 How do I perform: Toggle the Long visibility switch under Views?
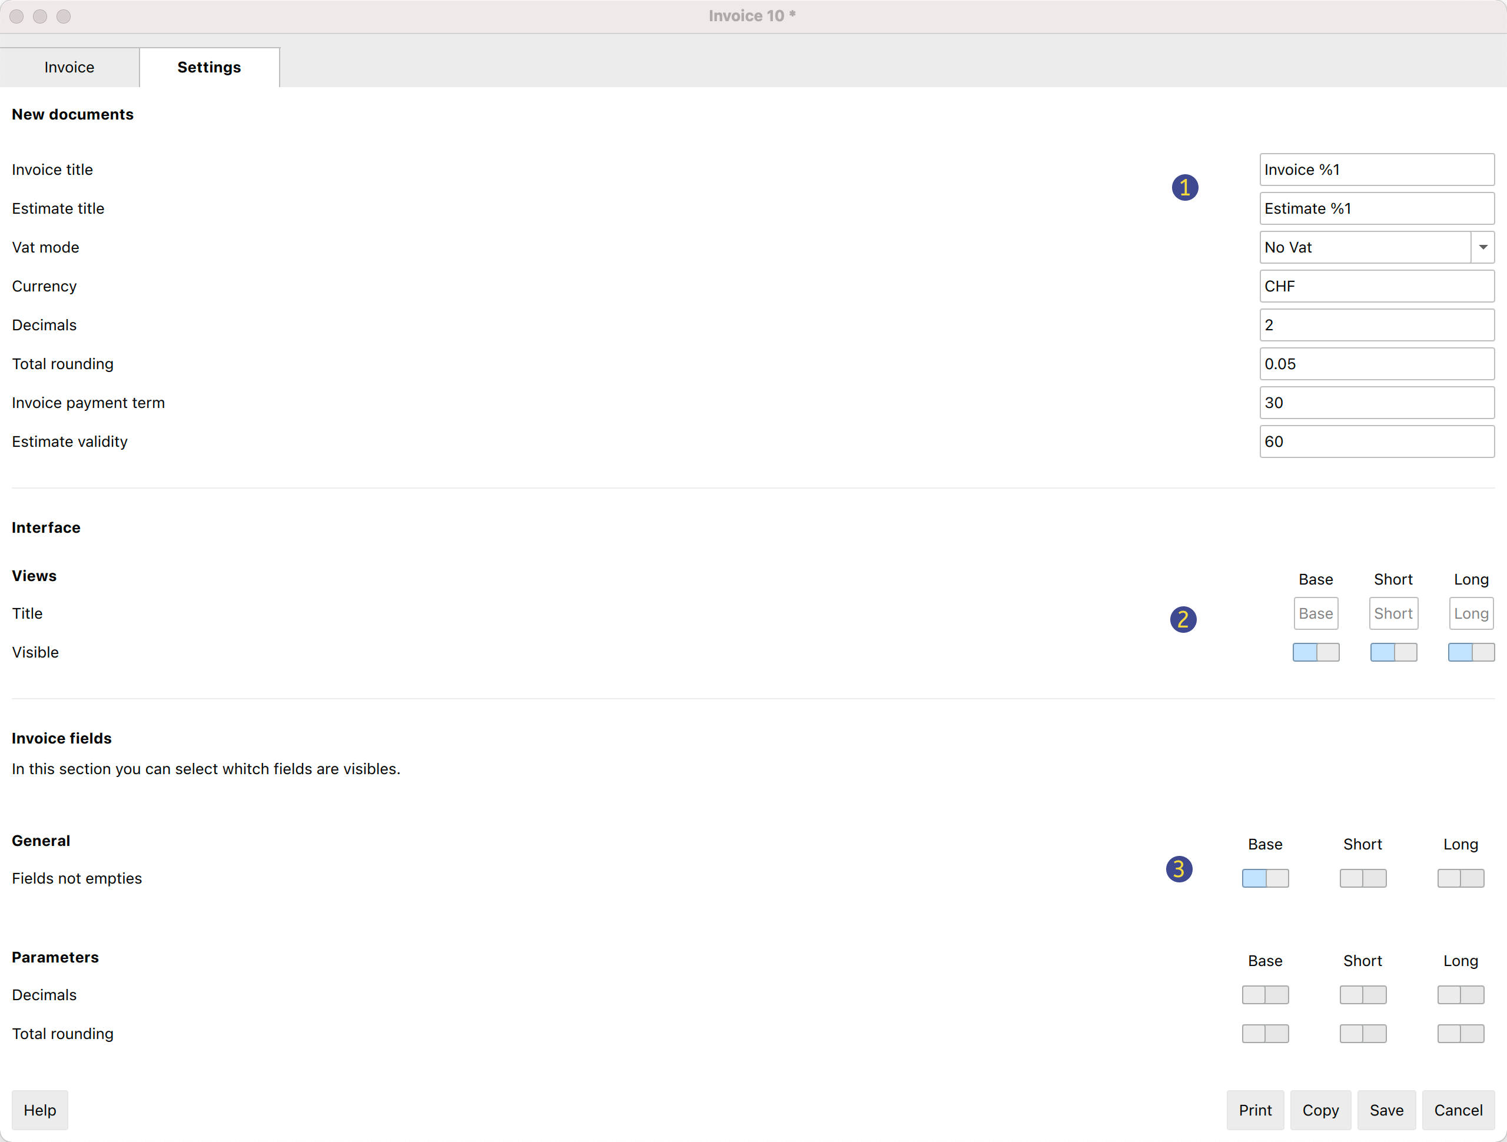[1471, 652]
